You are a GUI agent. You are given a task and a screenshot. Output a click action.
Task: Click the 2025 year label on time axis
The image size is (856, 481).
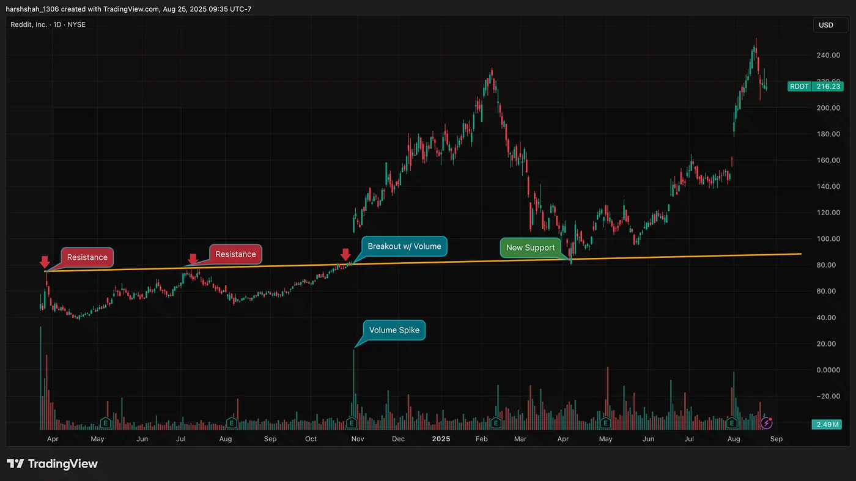click(x=441, y=439)
